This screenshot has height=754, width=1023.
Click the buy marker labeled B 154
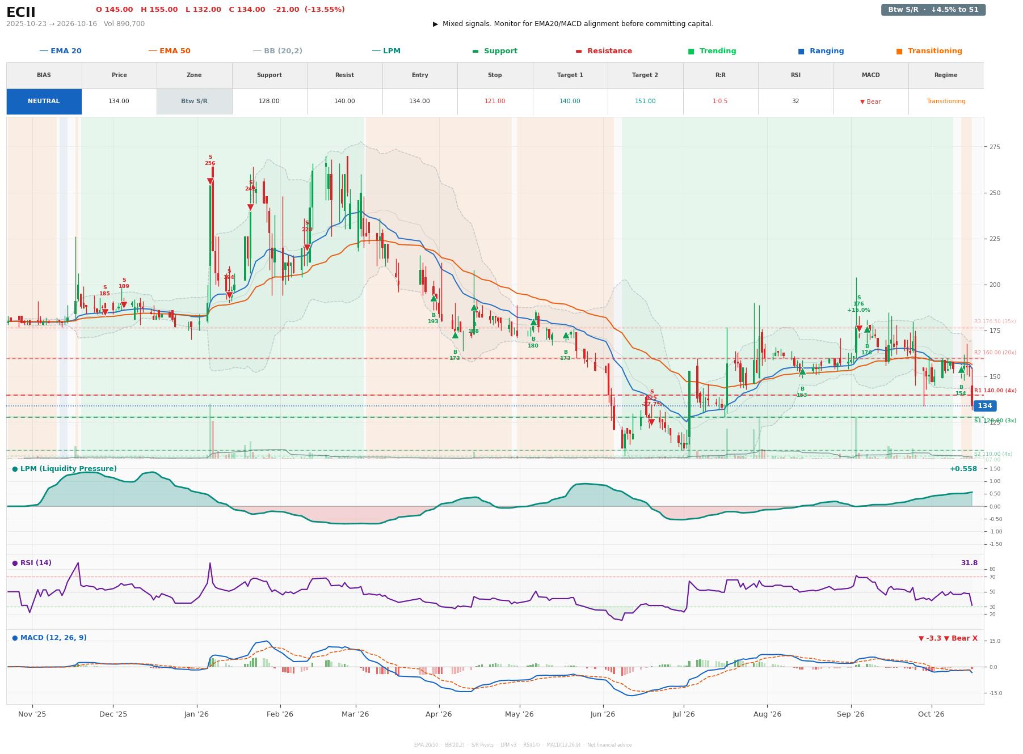point(961,370)
